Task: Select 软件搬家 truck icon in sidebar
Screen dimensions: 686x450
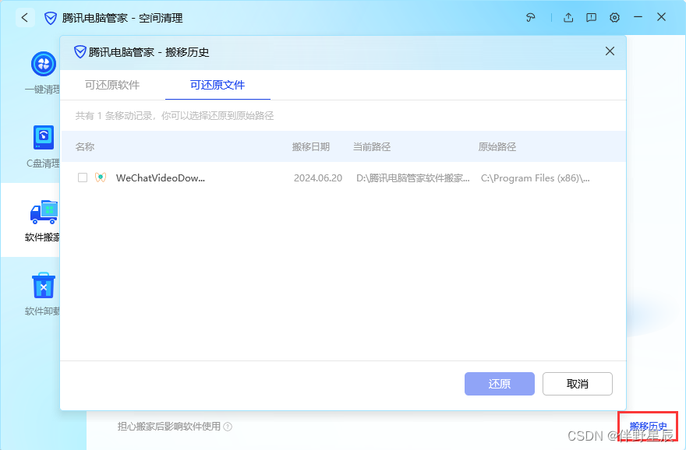Action: 44,212
